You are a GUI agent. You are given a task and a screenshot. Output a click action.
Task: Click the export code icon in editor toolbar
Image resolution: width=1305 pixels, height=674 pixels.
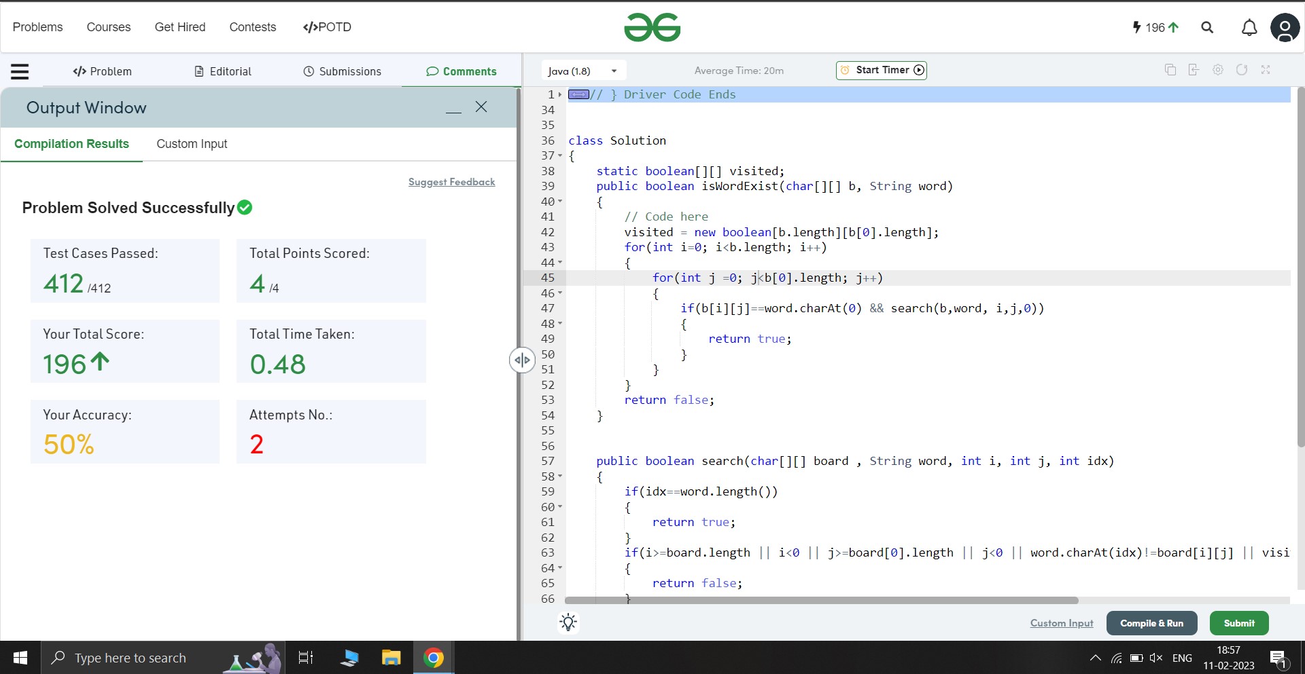coord(1194,70)
